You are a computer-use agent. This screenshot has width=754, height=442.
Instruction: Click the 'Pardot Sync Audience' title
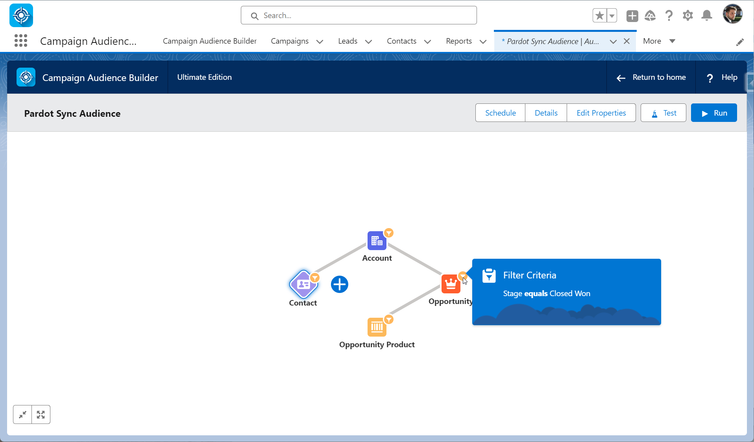pyautogui.click(x=72, y=114)
